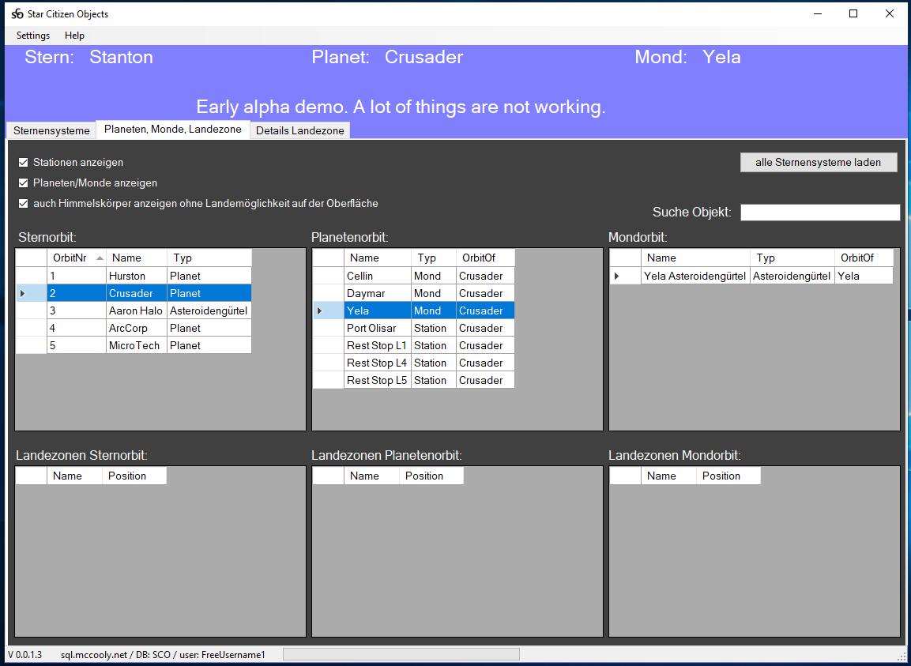
Task: Click Name header in Landezonen Planetenorbit
Action: pyautogui.click(x=372, y=476)
